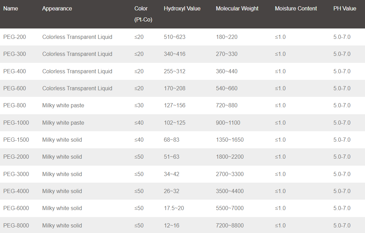Click the PH Value column header
365x233 pixels.
(345, 9)
